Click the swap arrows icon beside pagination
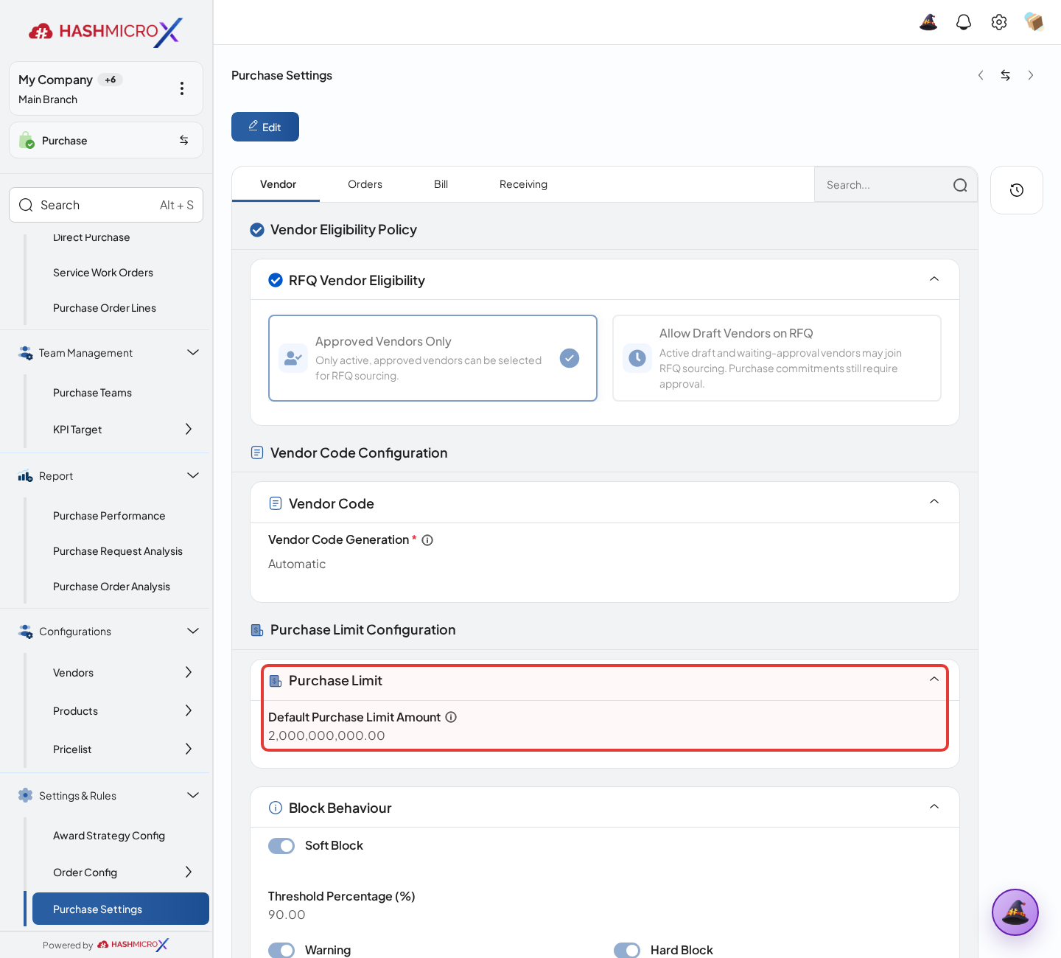This screenshot has width=1061, height=958. 1006,75
